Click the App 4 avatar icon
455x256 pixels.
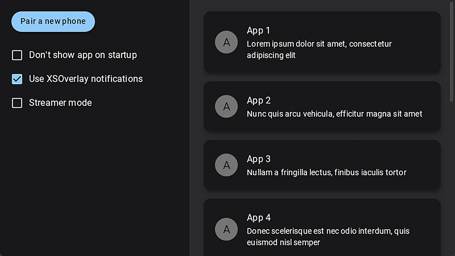click(x=226, y=229)
